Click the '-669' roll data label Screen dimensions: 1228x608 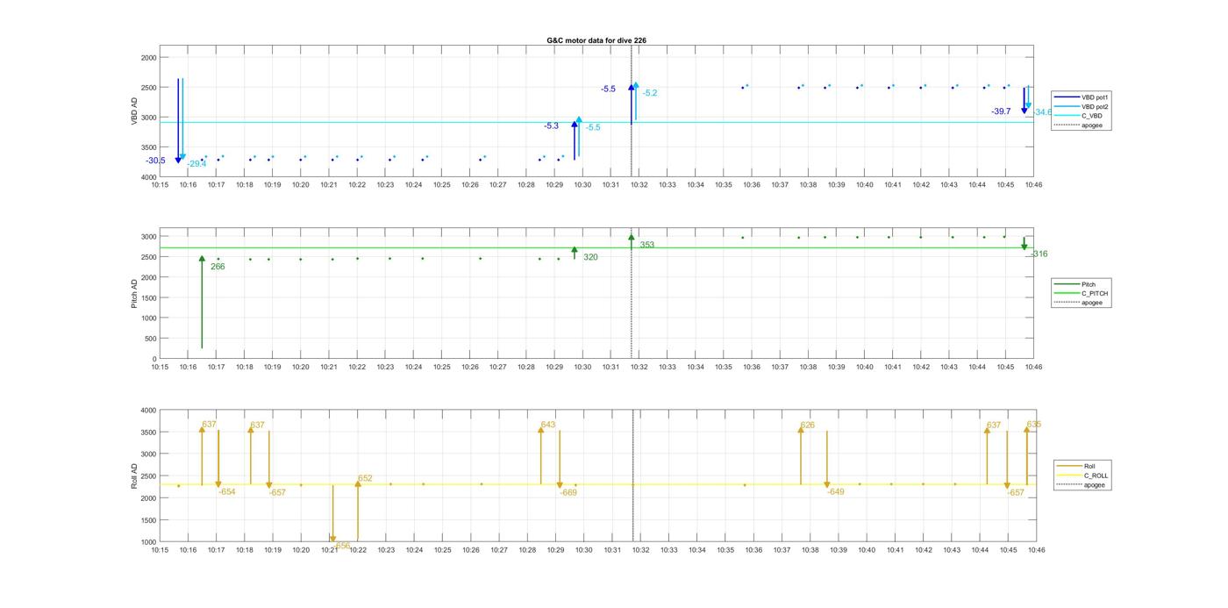coord(568,493)
